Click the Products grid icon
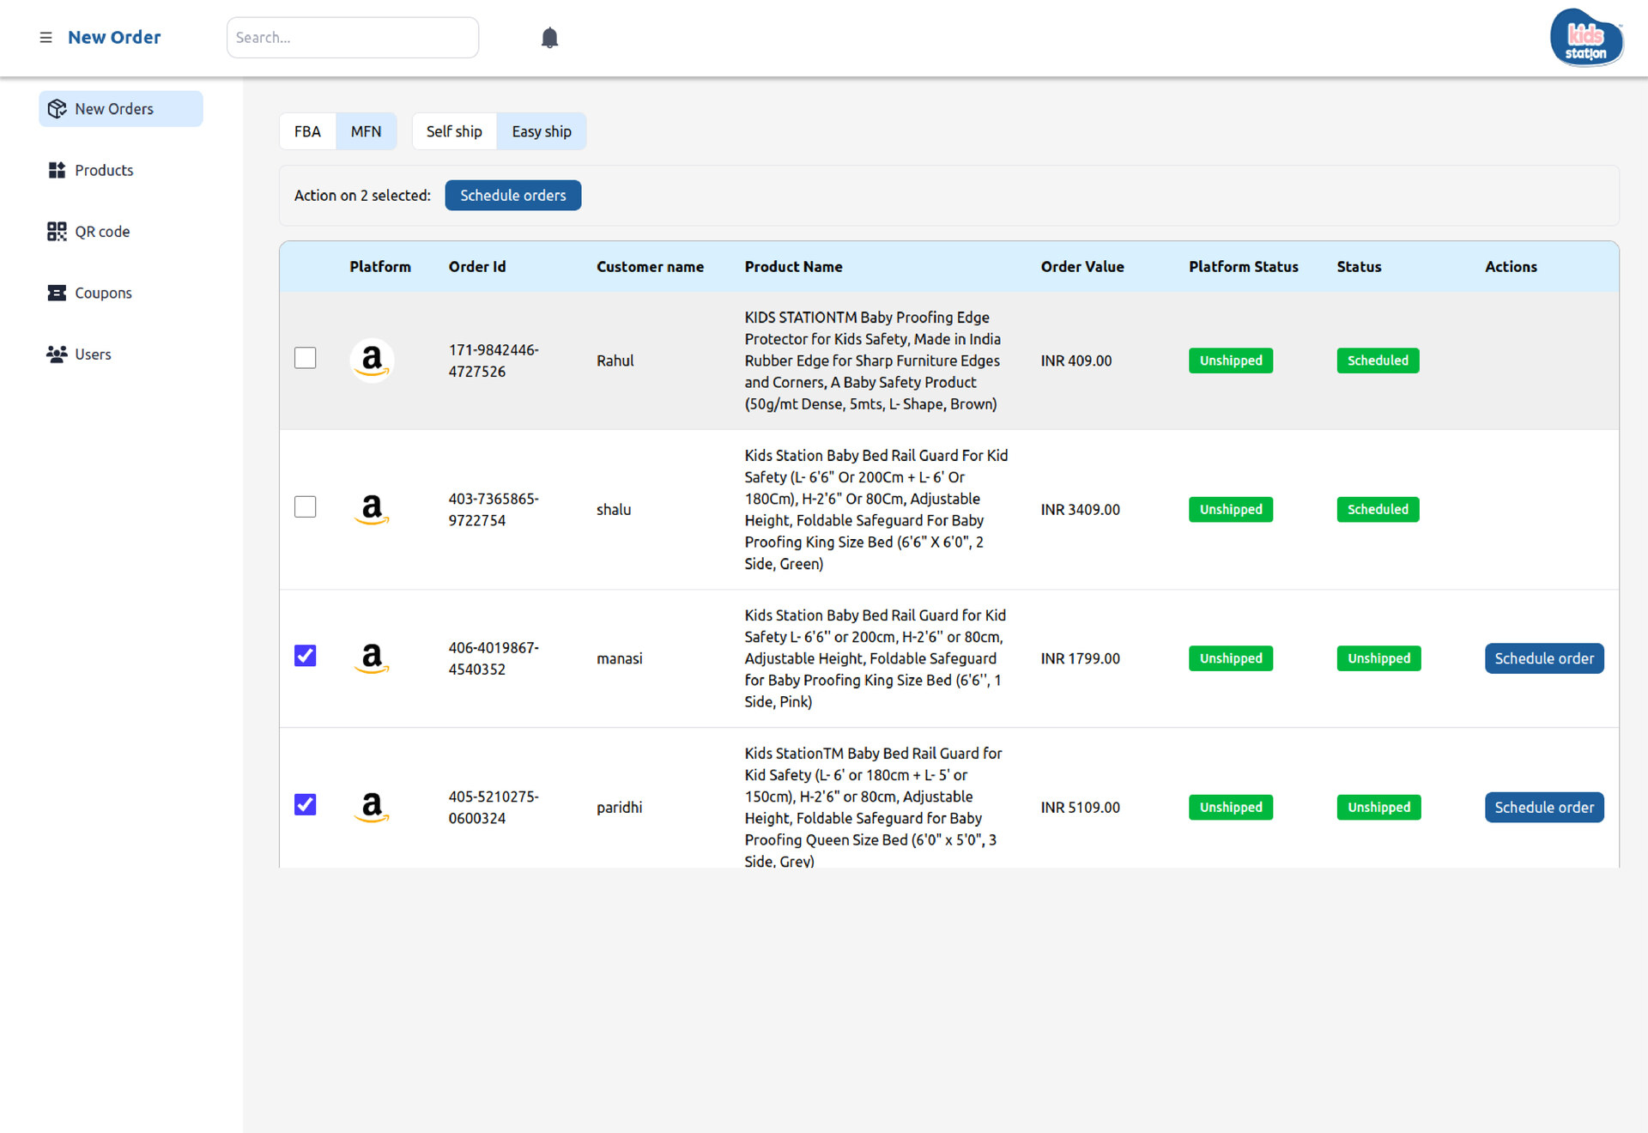The image size is (1648, 1133). point(58,170)
